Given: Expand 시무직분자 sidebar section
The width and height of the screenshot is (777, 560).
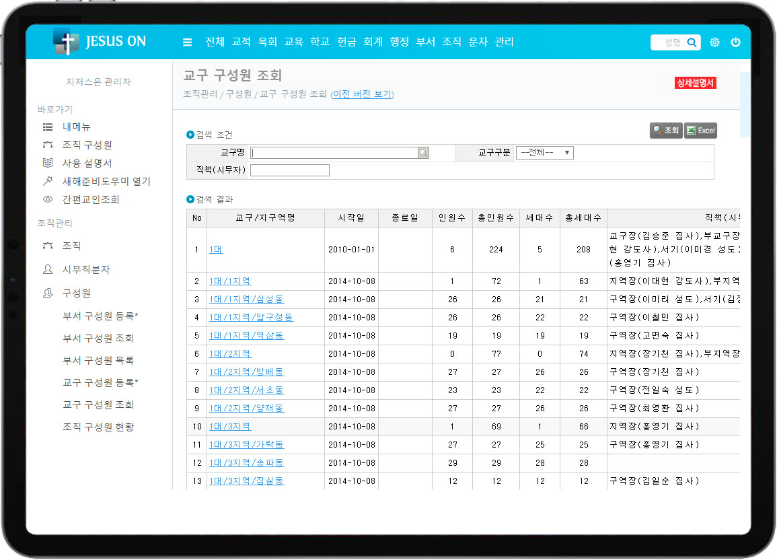Looking at the screenshot, I should (85, 269).
